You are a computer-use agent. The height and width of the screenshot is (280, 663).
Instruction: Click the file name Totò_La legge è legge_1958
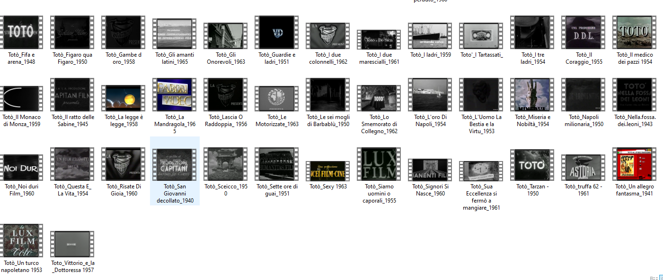click(x=124, y=121)
